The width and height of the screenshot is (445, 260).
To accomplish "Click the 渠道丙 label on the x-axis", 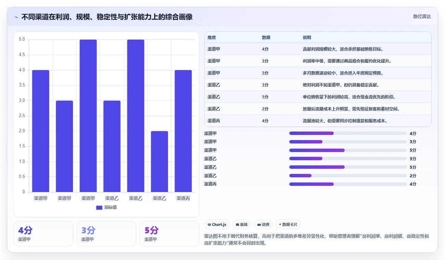I will pyautogui.click(x=183, y=198).
